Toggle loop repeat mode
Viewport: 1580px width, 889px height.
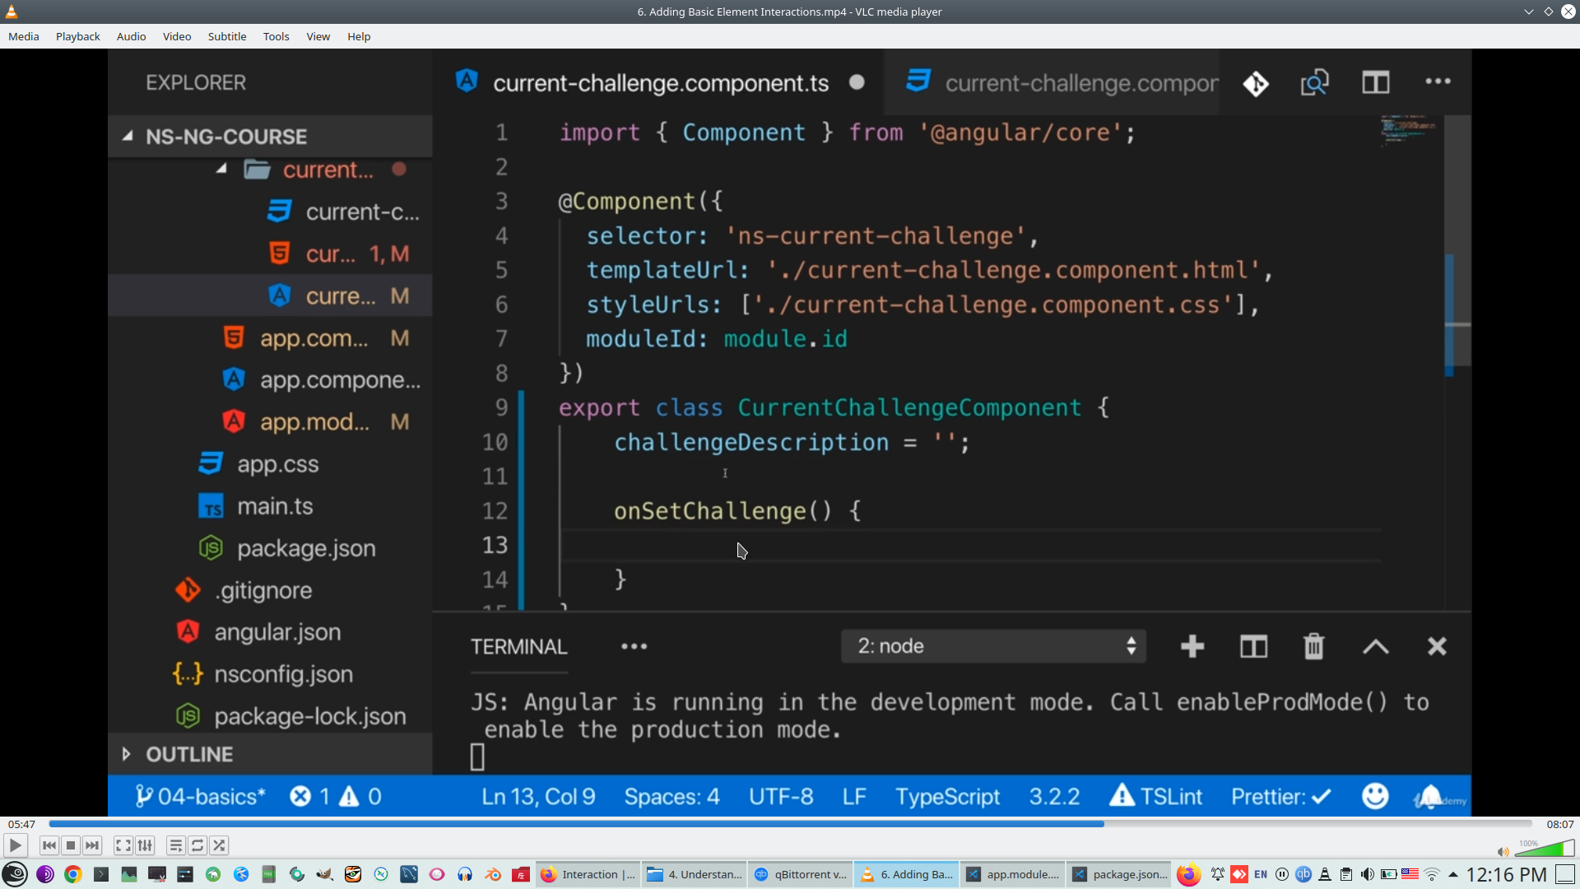197,845
